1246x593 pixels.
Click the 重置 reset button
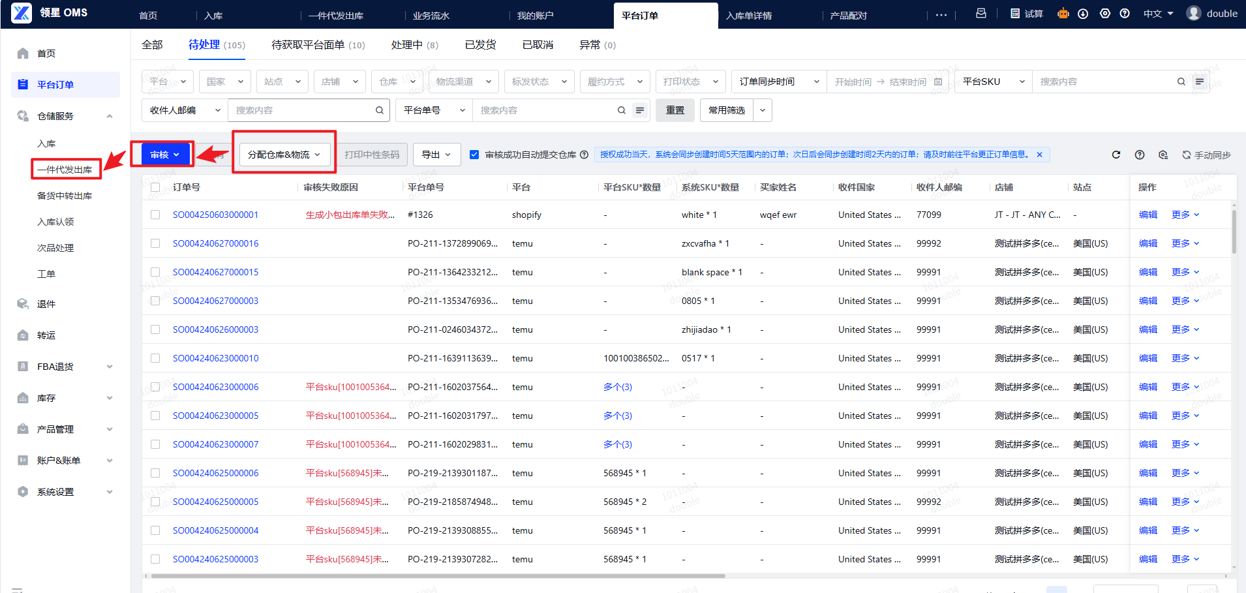675,110
